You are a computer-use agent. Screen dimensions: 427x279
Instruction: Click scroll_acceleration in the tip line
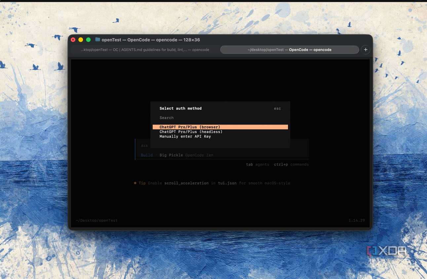point(186,183)
